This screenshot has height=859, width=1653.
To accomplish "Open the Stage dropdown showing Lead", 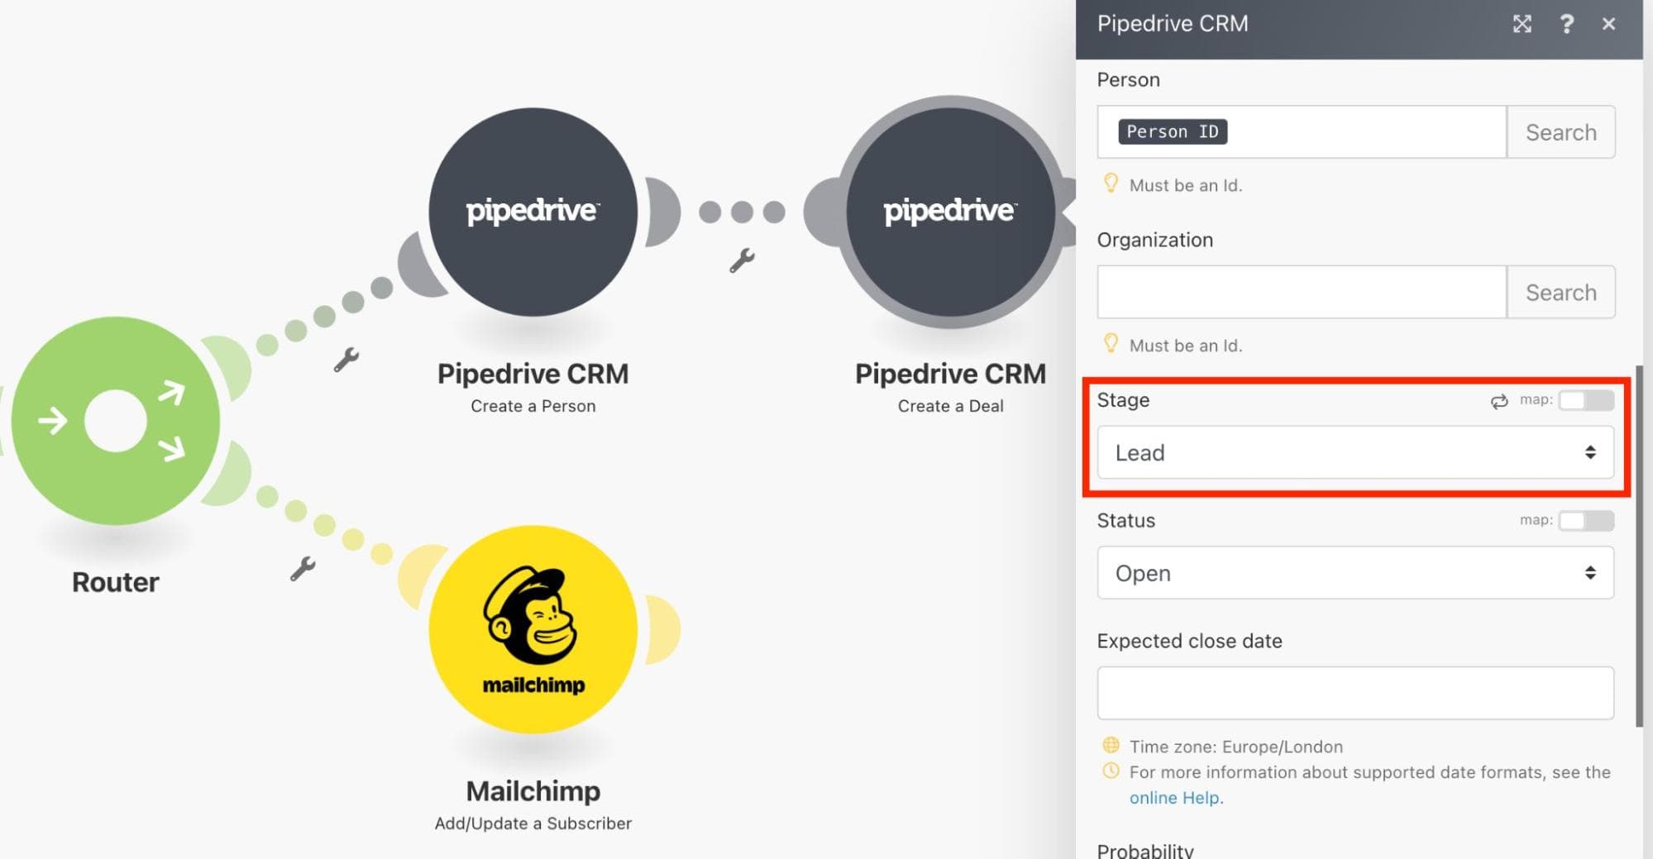I will point(1354,452).
